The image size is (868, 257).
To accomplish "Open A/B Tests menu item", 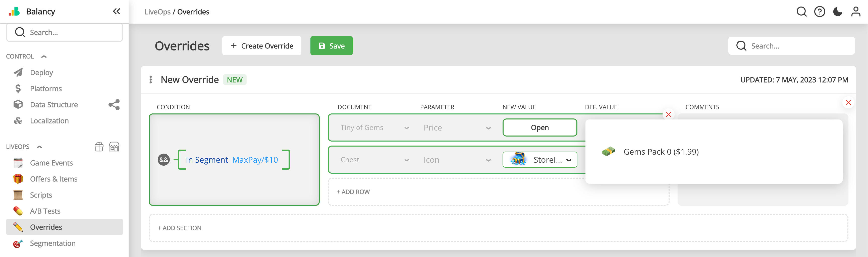I will 45,211.
